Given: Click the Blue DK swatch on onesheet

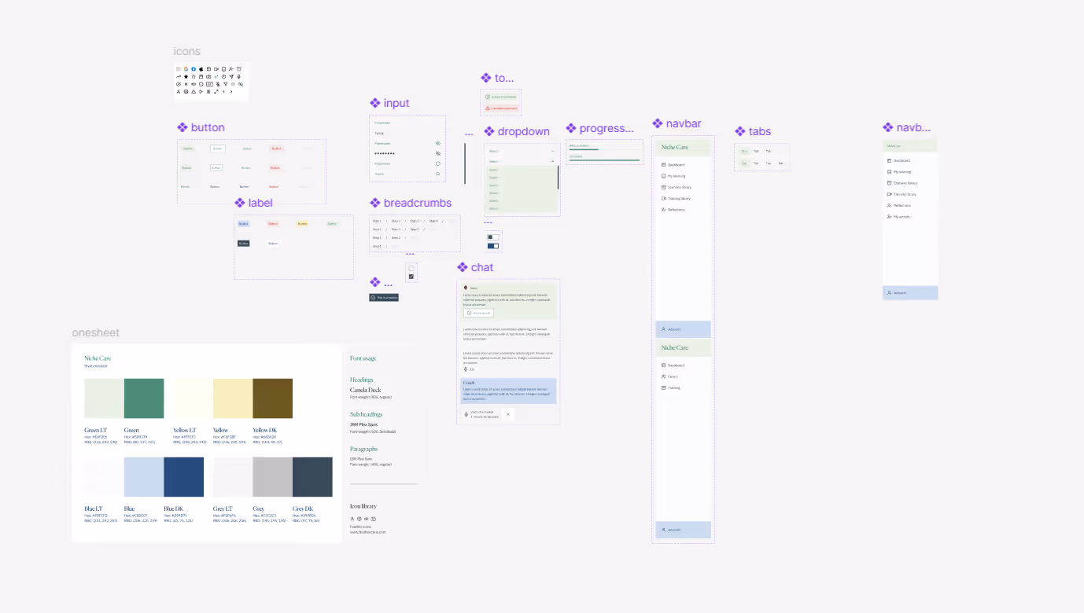Looking at the screenshot, I should coord(183,477).
